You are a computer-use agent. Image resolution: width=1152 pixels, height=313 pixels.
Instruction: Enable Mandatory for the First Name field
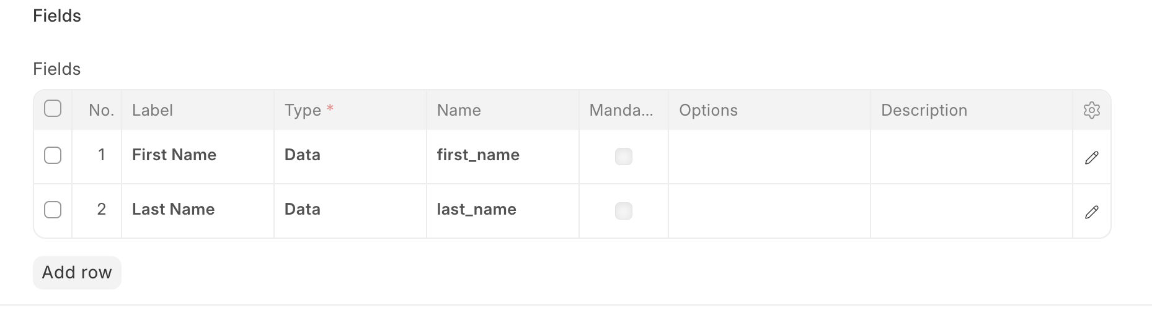coord(623,156)
